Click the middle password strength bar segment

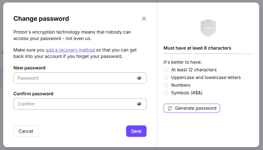[208, 54]
